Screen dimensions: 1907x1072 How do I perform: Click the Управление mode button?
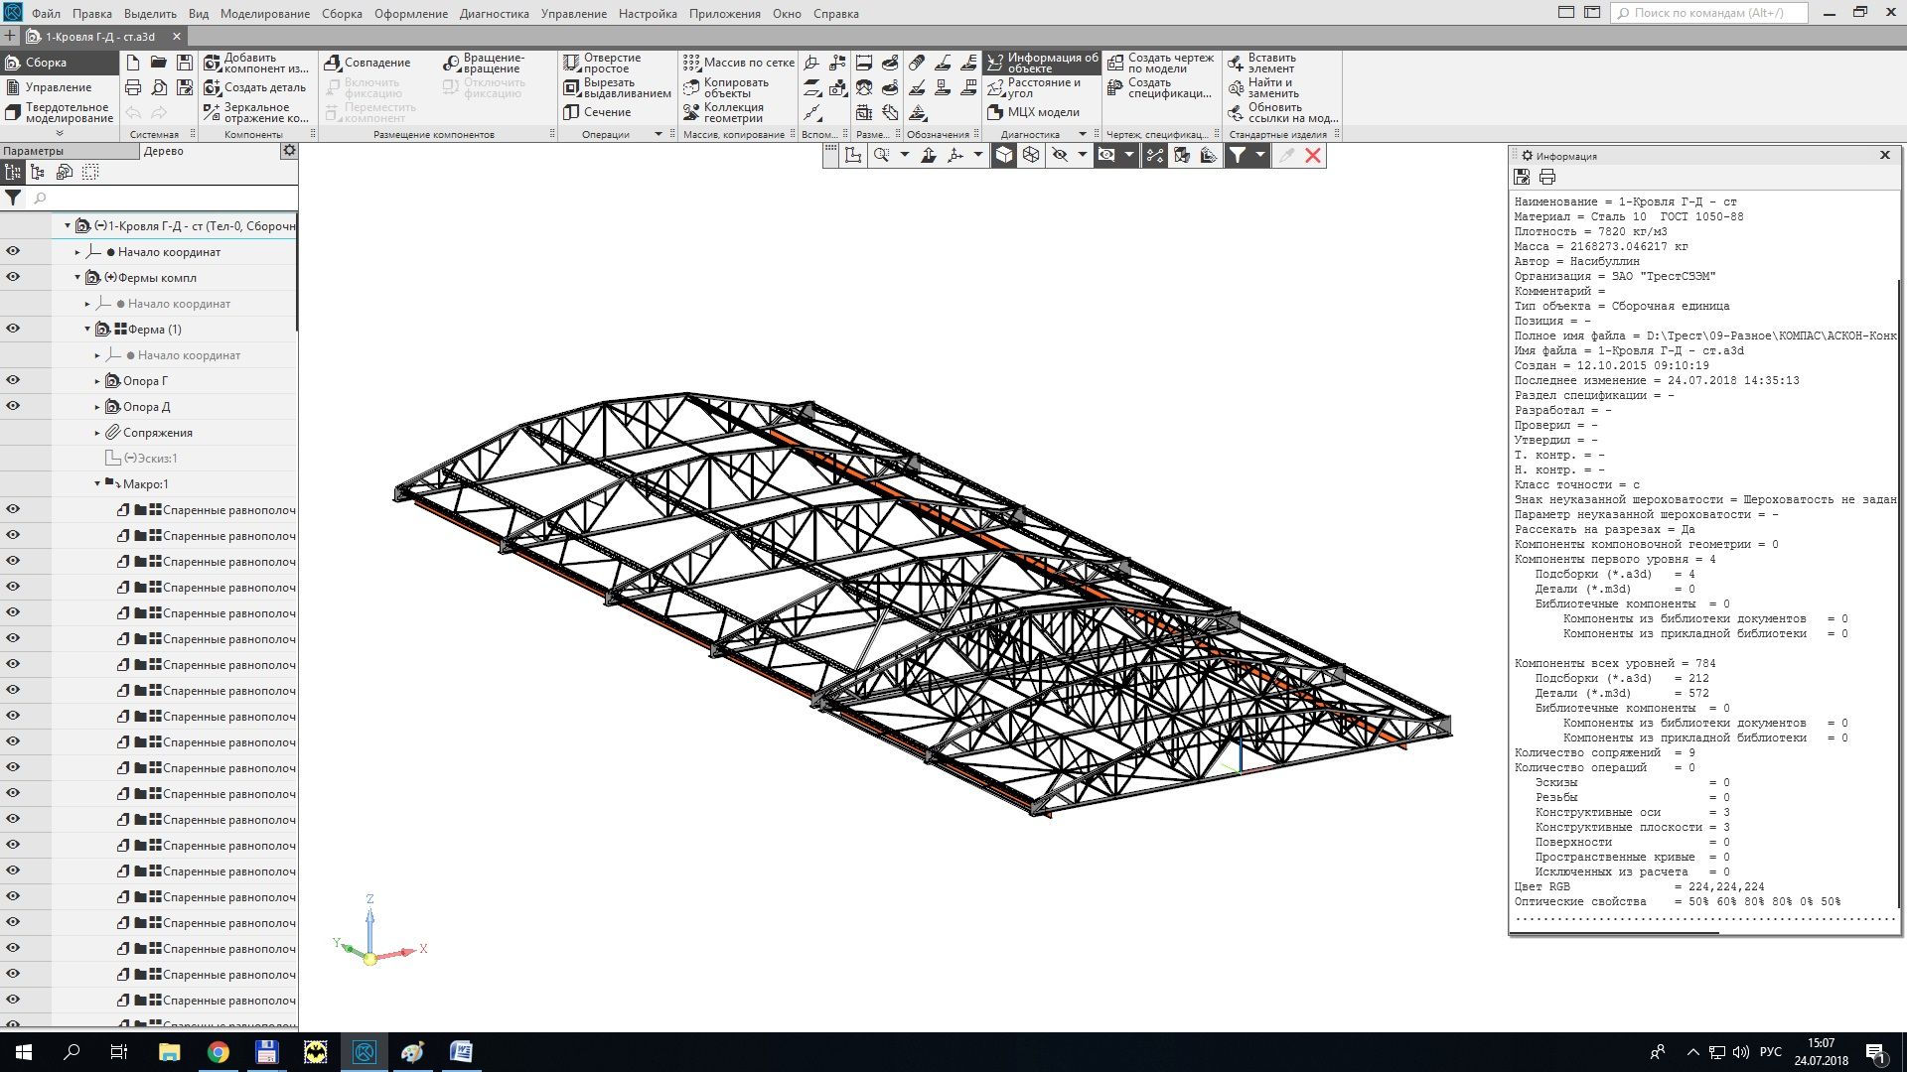(x=58, y=87)
